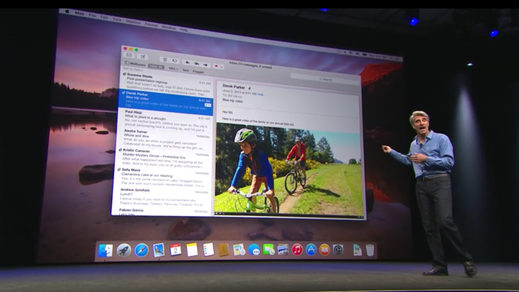
Task: Click the Mail search field
Action: (x=324, y=79)
